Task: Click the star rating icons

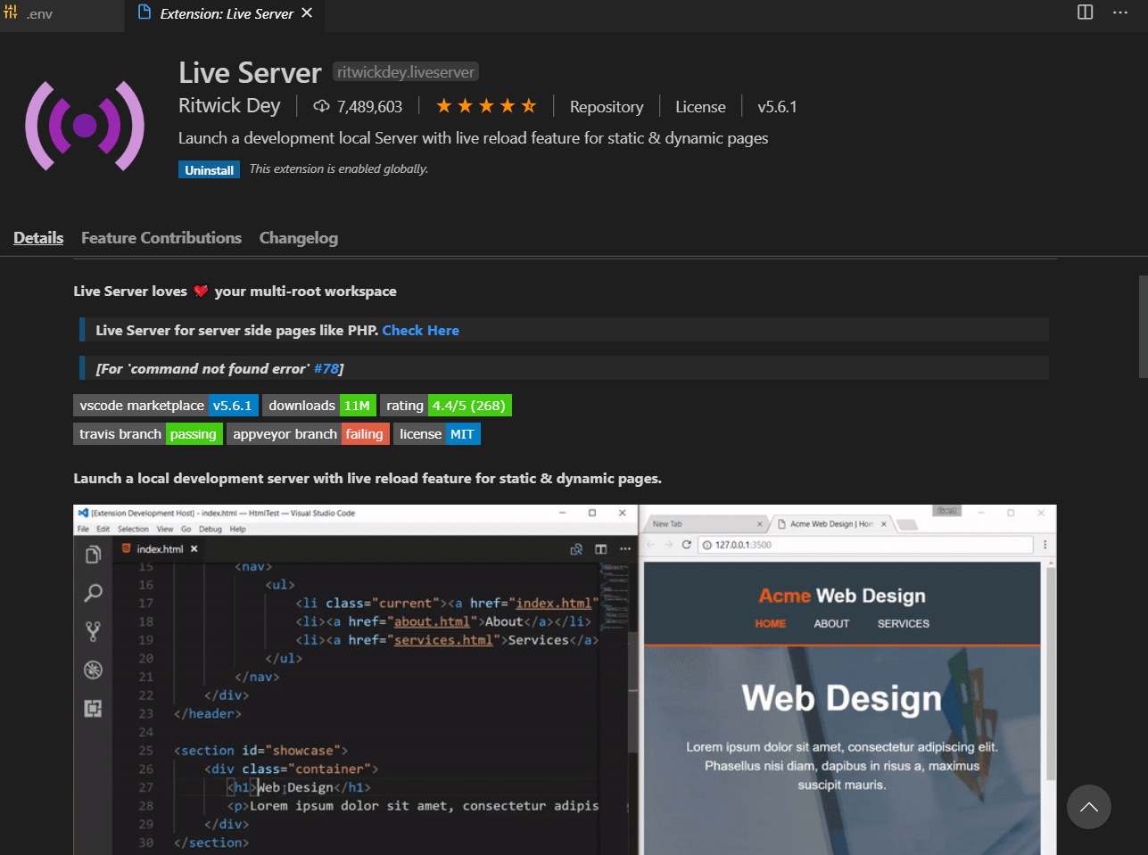Action: 486,107
